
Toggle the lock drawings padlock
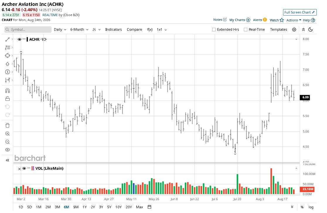pyautogui.click(x=8, y=99)
